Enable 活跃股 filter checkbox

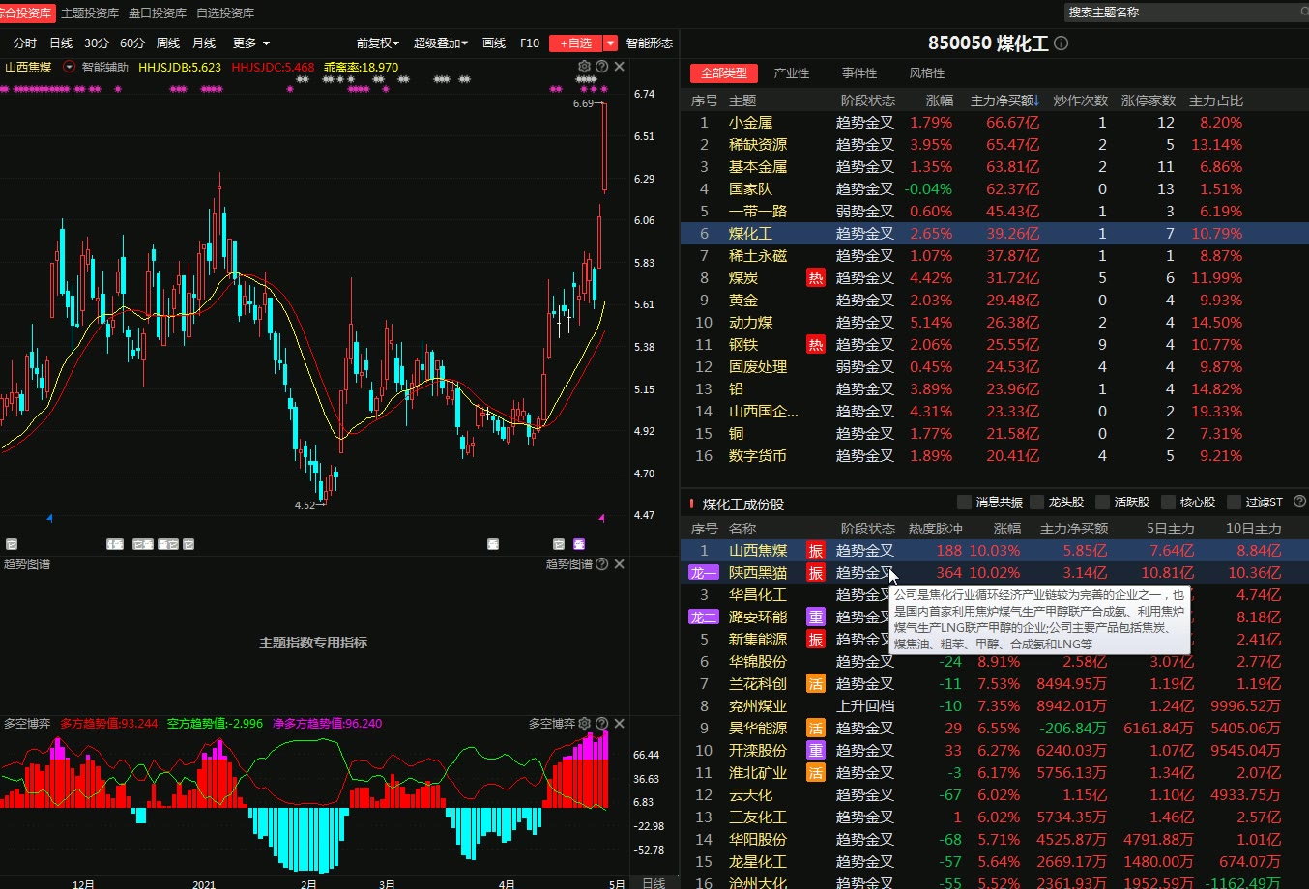point(1103,502)
